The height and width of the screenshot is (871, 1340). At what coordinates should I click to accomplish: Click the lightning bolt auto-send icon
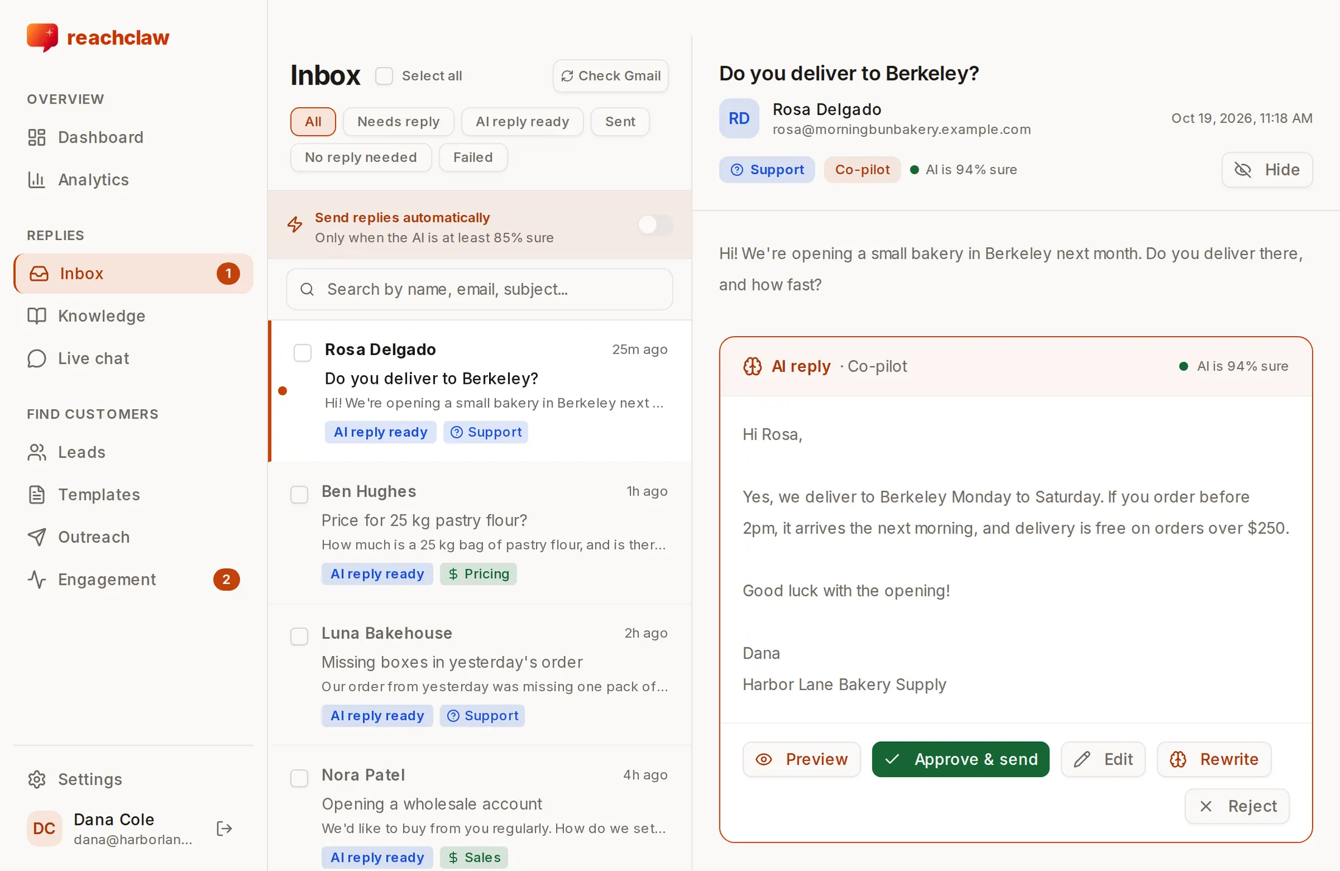(x=295, y=225)
